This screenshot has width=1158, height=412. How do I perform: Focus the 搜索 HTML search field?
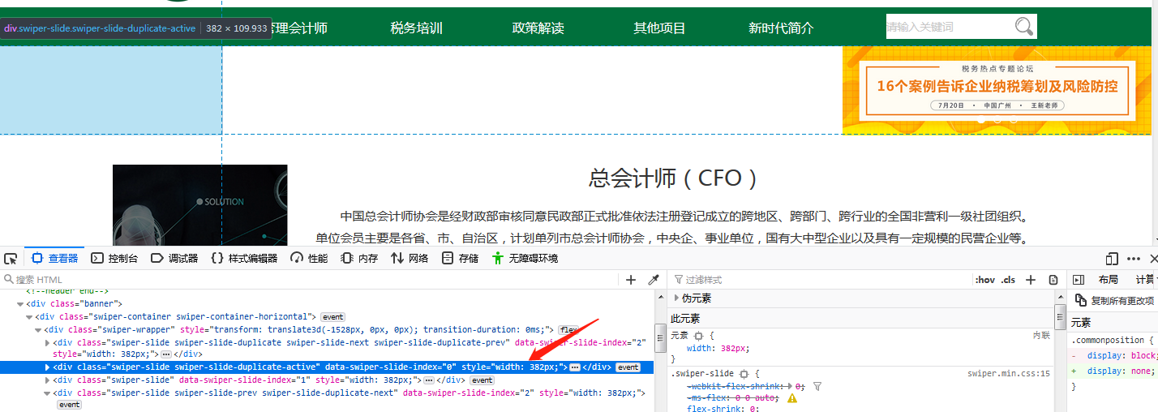(x=308, y=280)
